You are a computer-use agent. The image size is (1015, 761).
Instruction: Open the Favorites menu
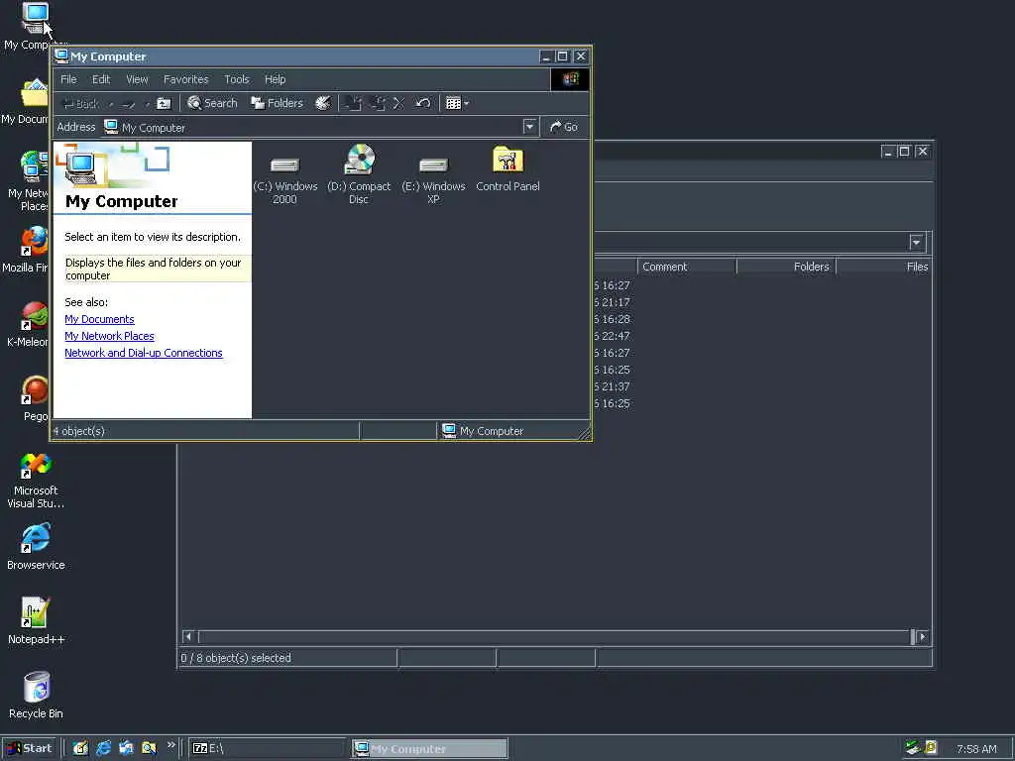click(185, 79)
